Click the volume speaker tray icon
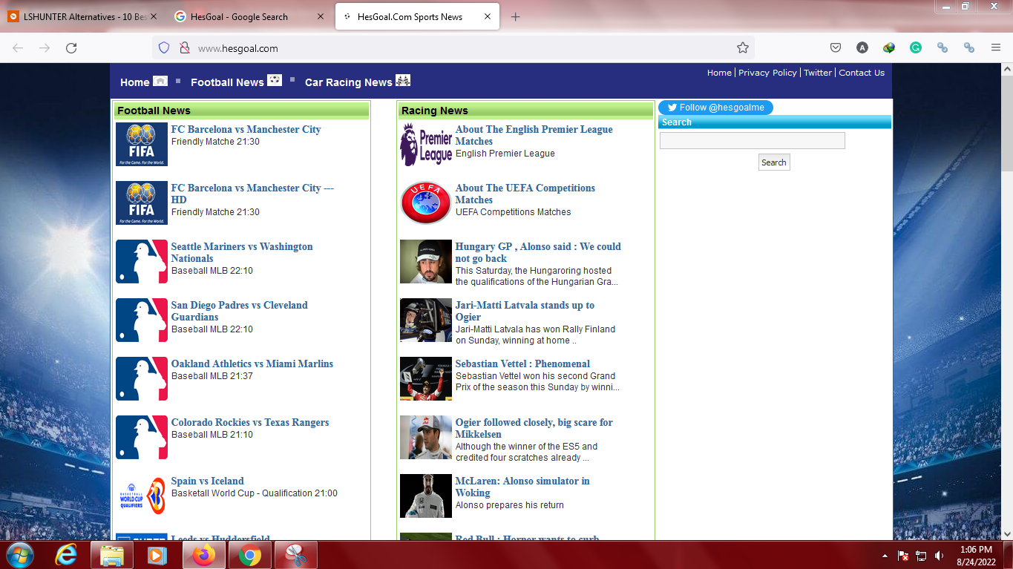 point(940,556)
